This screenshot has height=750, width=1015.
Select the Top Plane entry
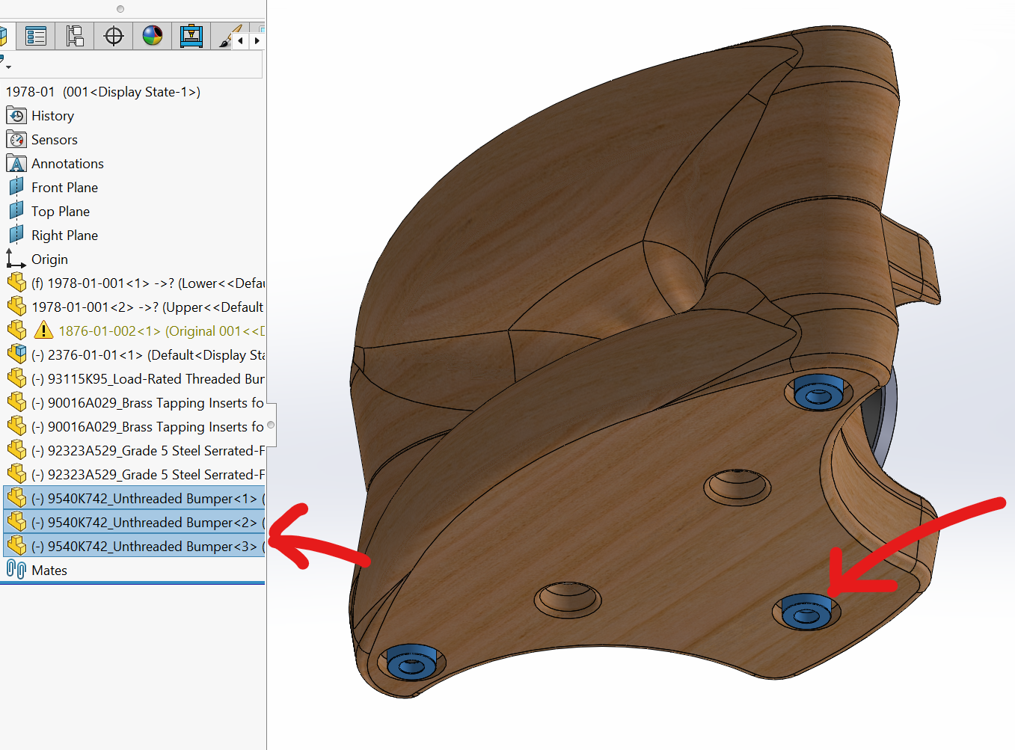click(x=60, y=211)
